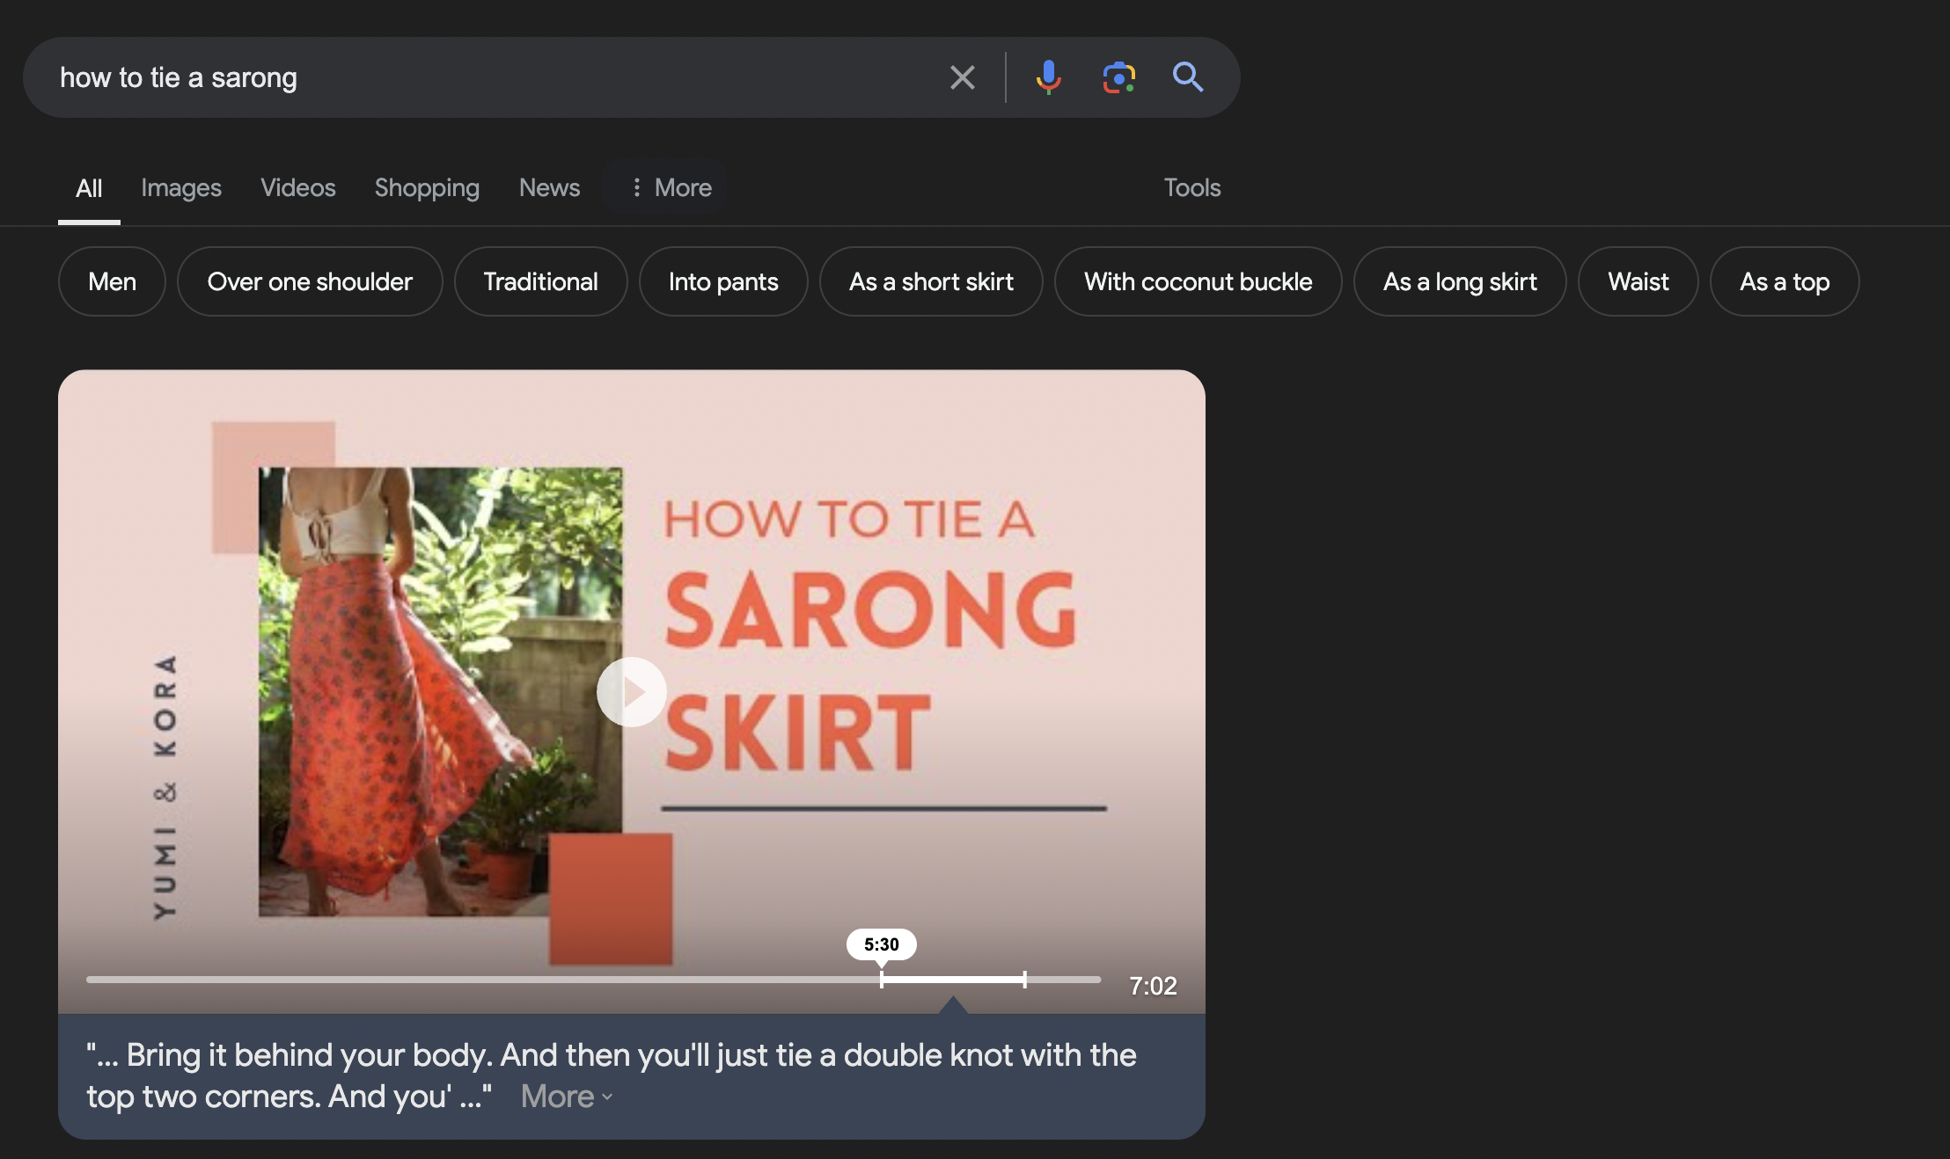Open the Tools dropdown
This screenshot has height=1159, width=1950.
click(1191, 187)
